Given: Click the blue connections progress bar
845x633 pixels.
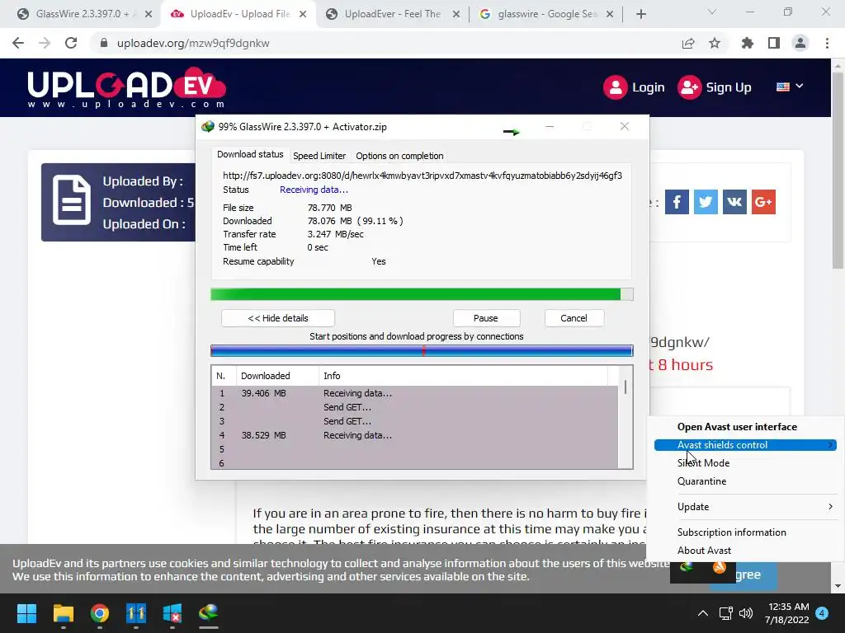Looking at the screenshot, I should click(x=422, y=351).
